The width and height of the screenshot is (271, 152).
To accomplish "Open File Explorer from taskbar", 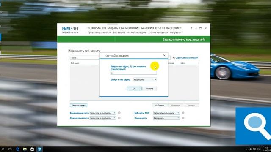I will pyautogui.click(x=25, y=149).
